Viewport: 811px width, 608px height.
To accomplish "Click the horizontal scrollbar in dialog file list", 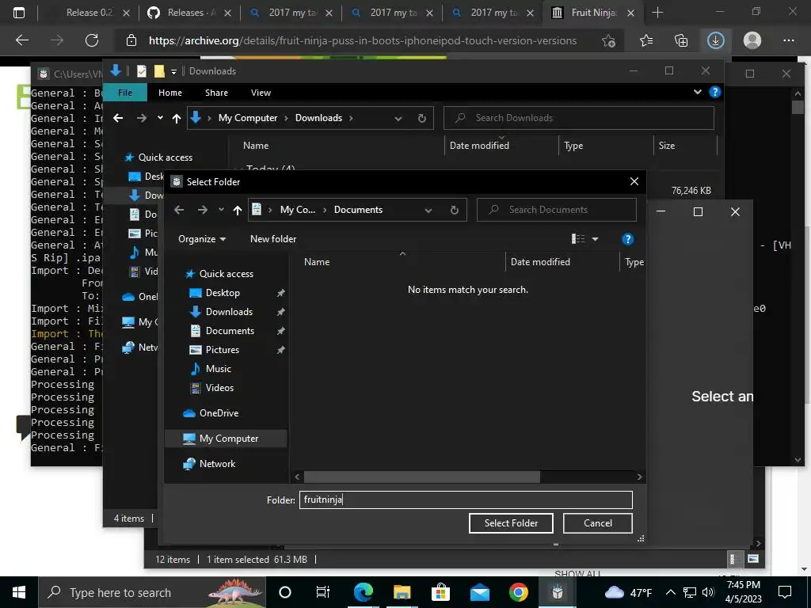I will pos(421,477).
